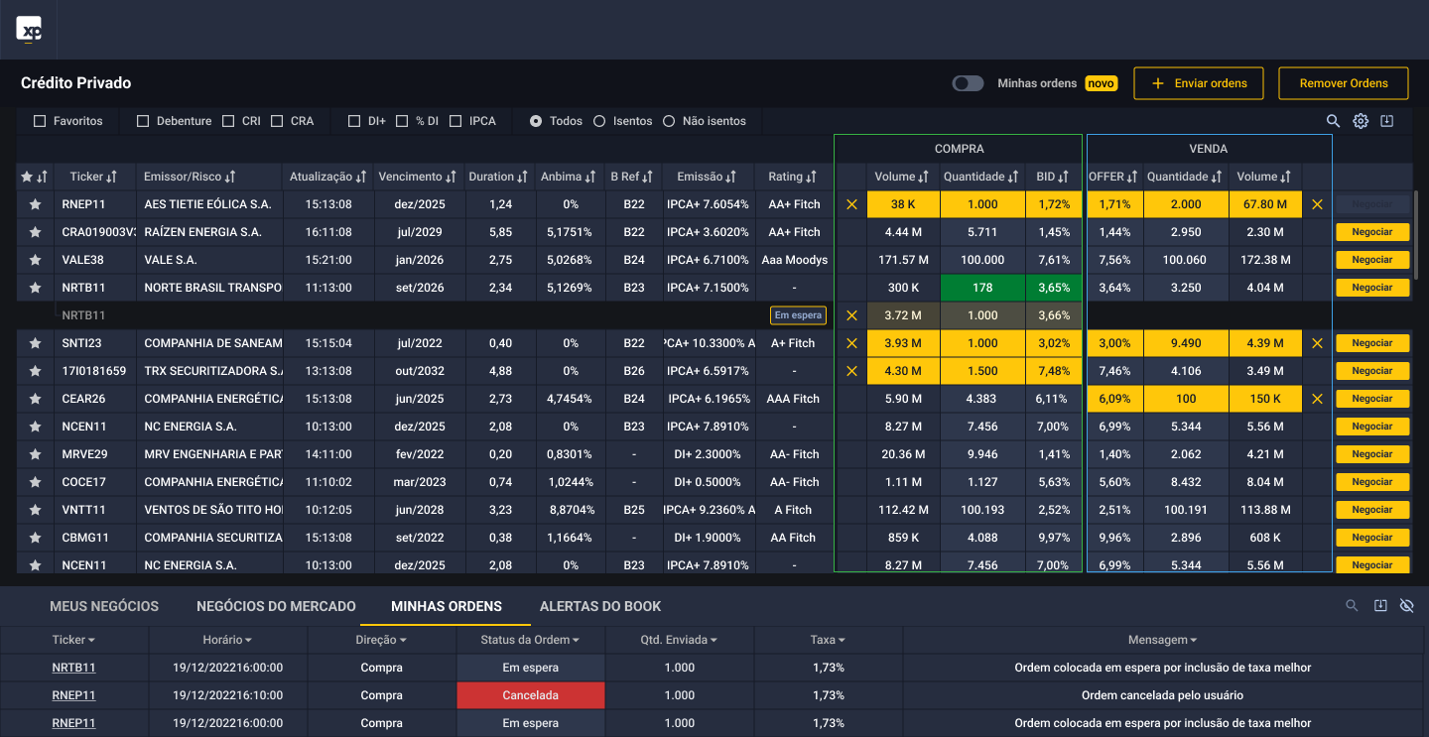The width and height of the screenshot is (1429, 737).
Task: Toggle the Minhas ordens switch
Action: [968, 83]
